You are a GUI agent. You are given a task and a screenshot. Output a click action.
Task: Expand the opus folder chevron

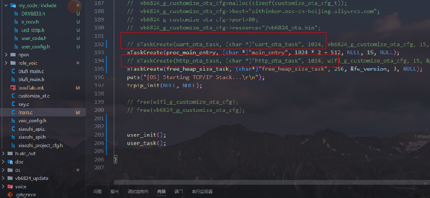click(6, 55)
